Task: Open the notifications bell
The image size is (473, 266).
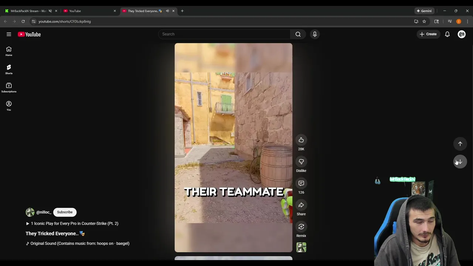Action: tap(447, 34)
